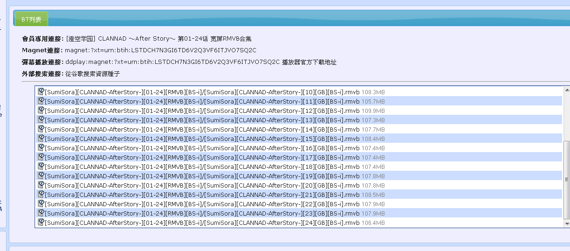Click file icon for episode [12] rmvb

click(x=41, y=110)
